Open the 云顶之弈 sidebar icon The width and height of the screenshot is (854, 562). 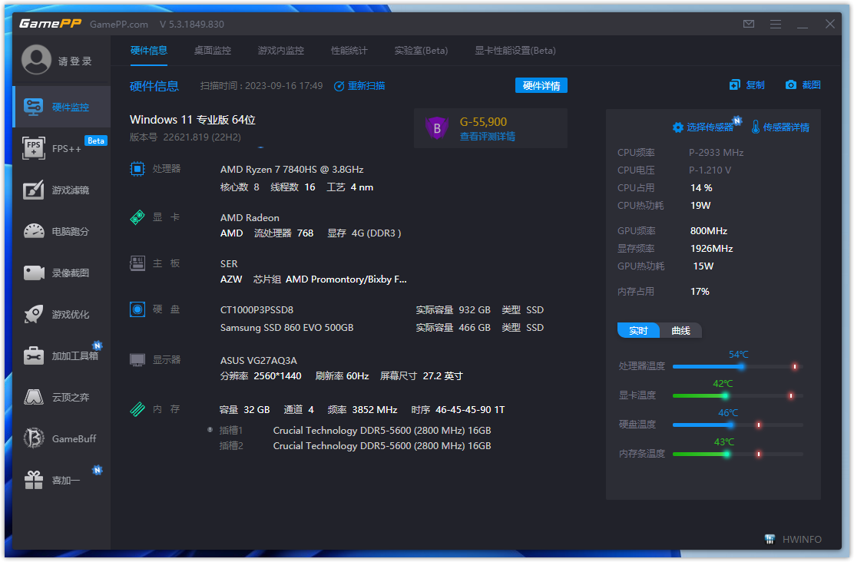[x=34, y=397]
